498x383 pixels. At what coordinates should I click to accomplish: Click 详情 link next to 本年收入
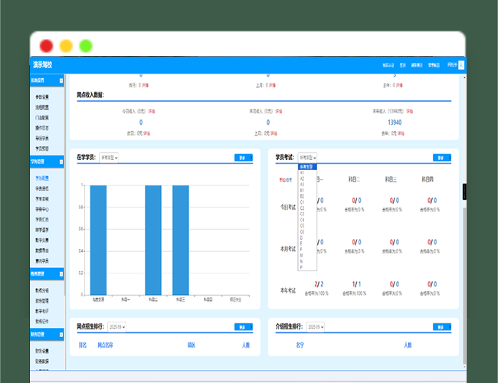click(409, 111)
